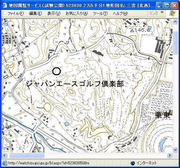180x168 pixels.
Task: Click the horizontal scrollbar left arrow
Action: pyautogui.click(x=5, y=155)
